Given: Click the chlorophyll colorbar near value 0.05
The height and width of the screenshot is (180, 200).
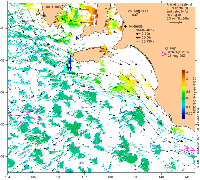Looking at the screenshot, I should (183, 113).
